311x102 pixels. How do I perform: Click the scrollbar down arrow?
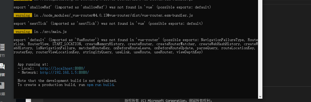click(x=260, y=97)
